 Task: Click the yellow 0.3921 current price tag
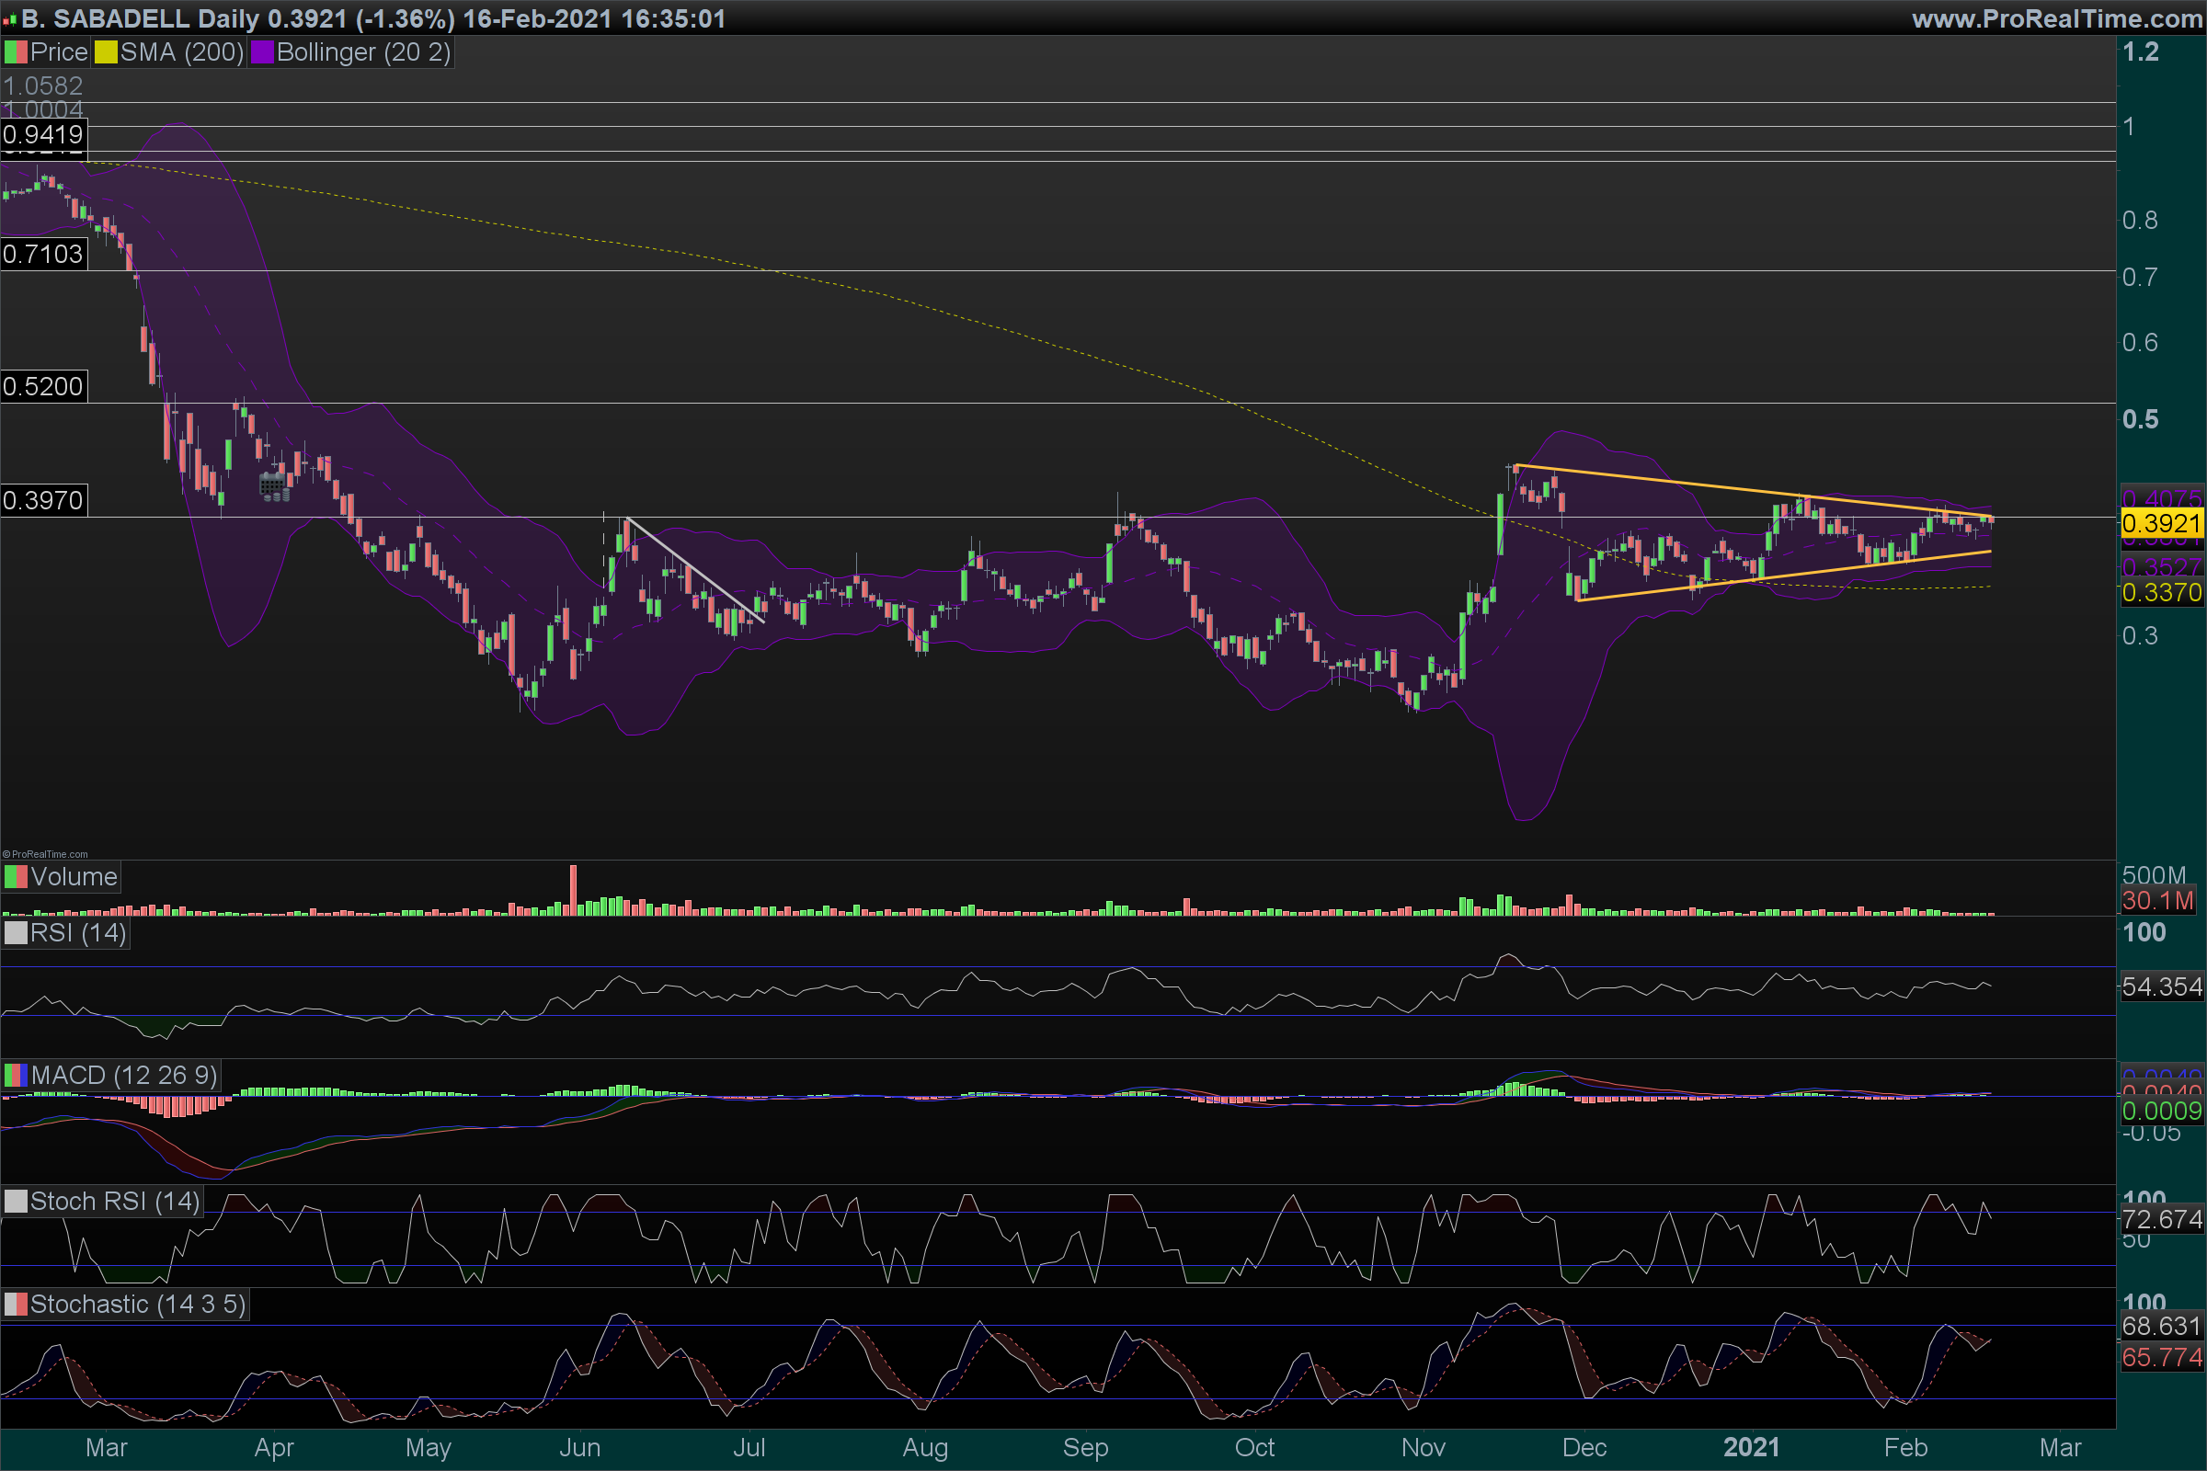(x=2161, y=523)
